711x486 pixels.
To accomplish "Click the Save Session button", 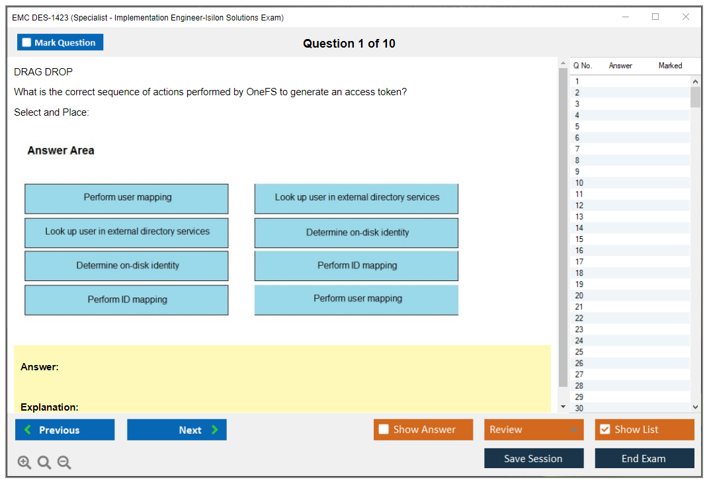I will tap(533, 458).
